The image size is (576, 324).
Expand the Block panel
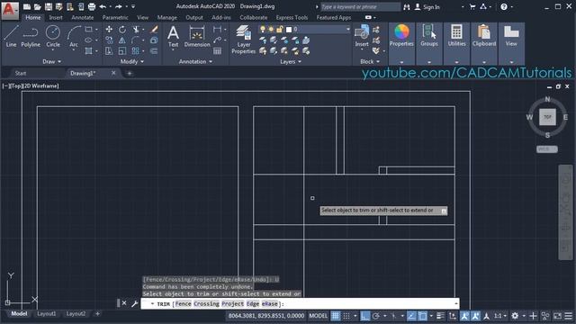pos(370,62)
